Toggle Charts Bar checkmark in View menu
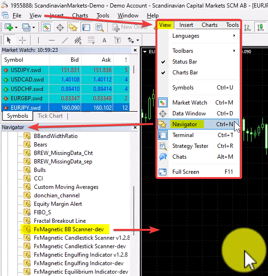Viewport: 268px width, 276px height. coord(198,73)
